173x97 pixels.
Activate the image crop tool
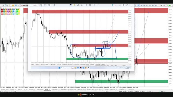(86, 5)
